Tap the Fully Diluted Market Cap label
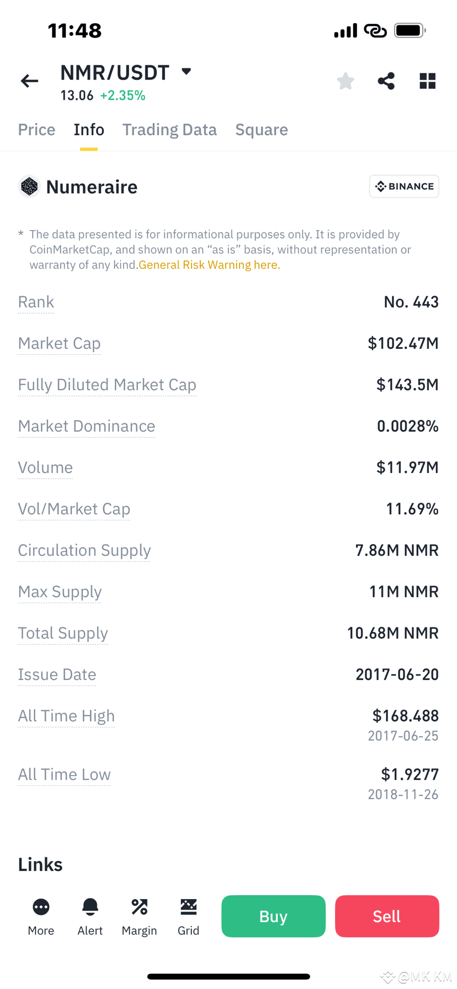 tap(107, 385)
